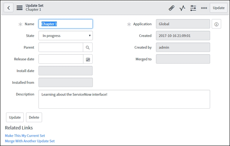
Task: Focus the Name input field
Action: click(65, 24)
